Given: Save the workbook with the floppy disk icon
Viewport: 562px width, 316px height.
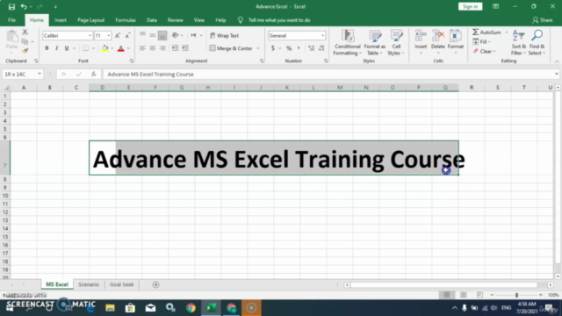Looking at the screenshot, I should click(11, 6).
